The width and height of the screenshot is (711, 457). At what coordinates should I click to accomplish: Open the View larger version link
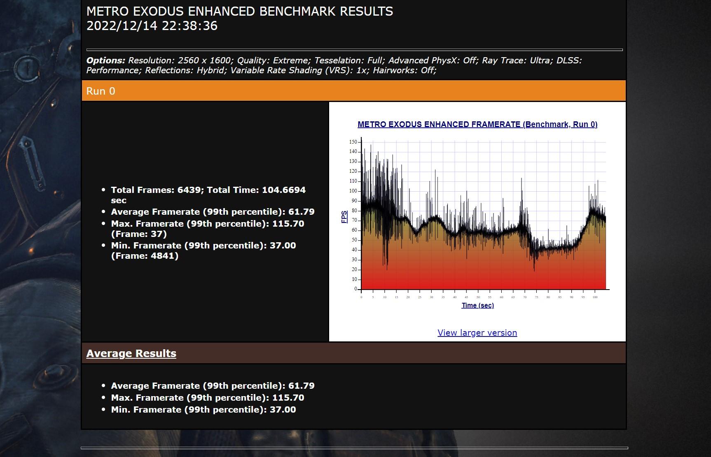477,333
